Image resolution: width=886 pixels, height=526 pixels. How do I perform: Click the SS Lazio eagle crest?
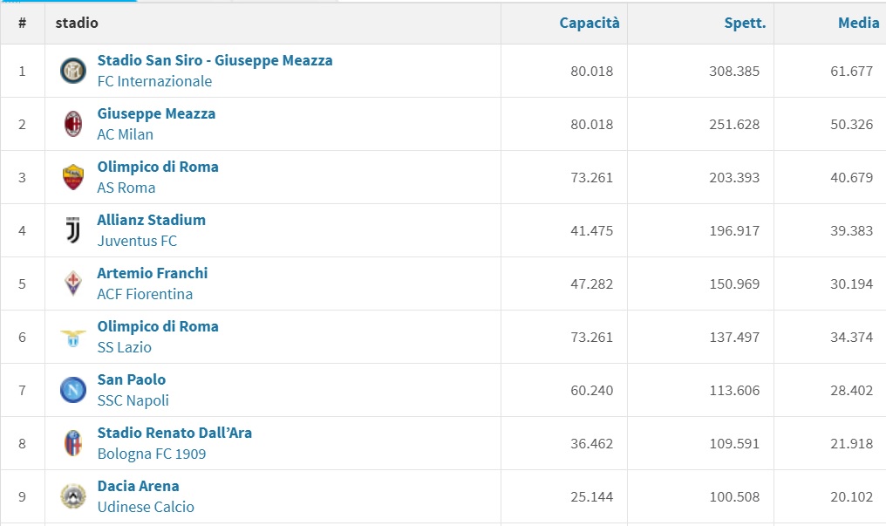coord(73,337)
